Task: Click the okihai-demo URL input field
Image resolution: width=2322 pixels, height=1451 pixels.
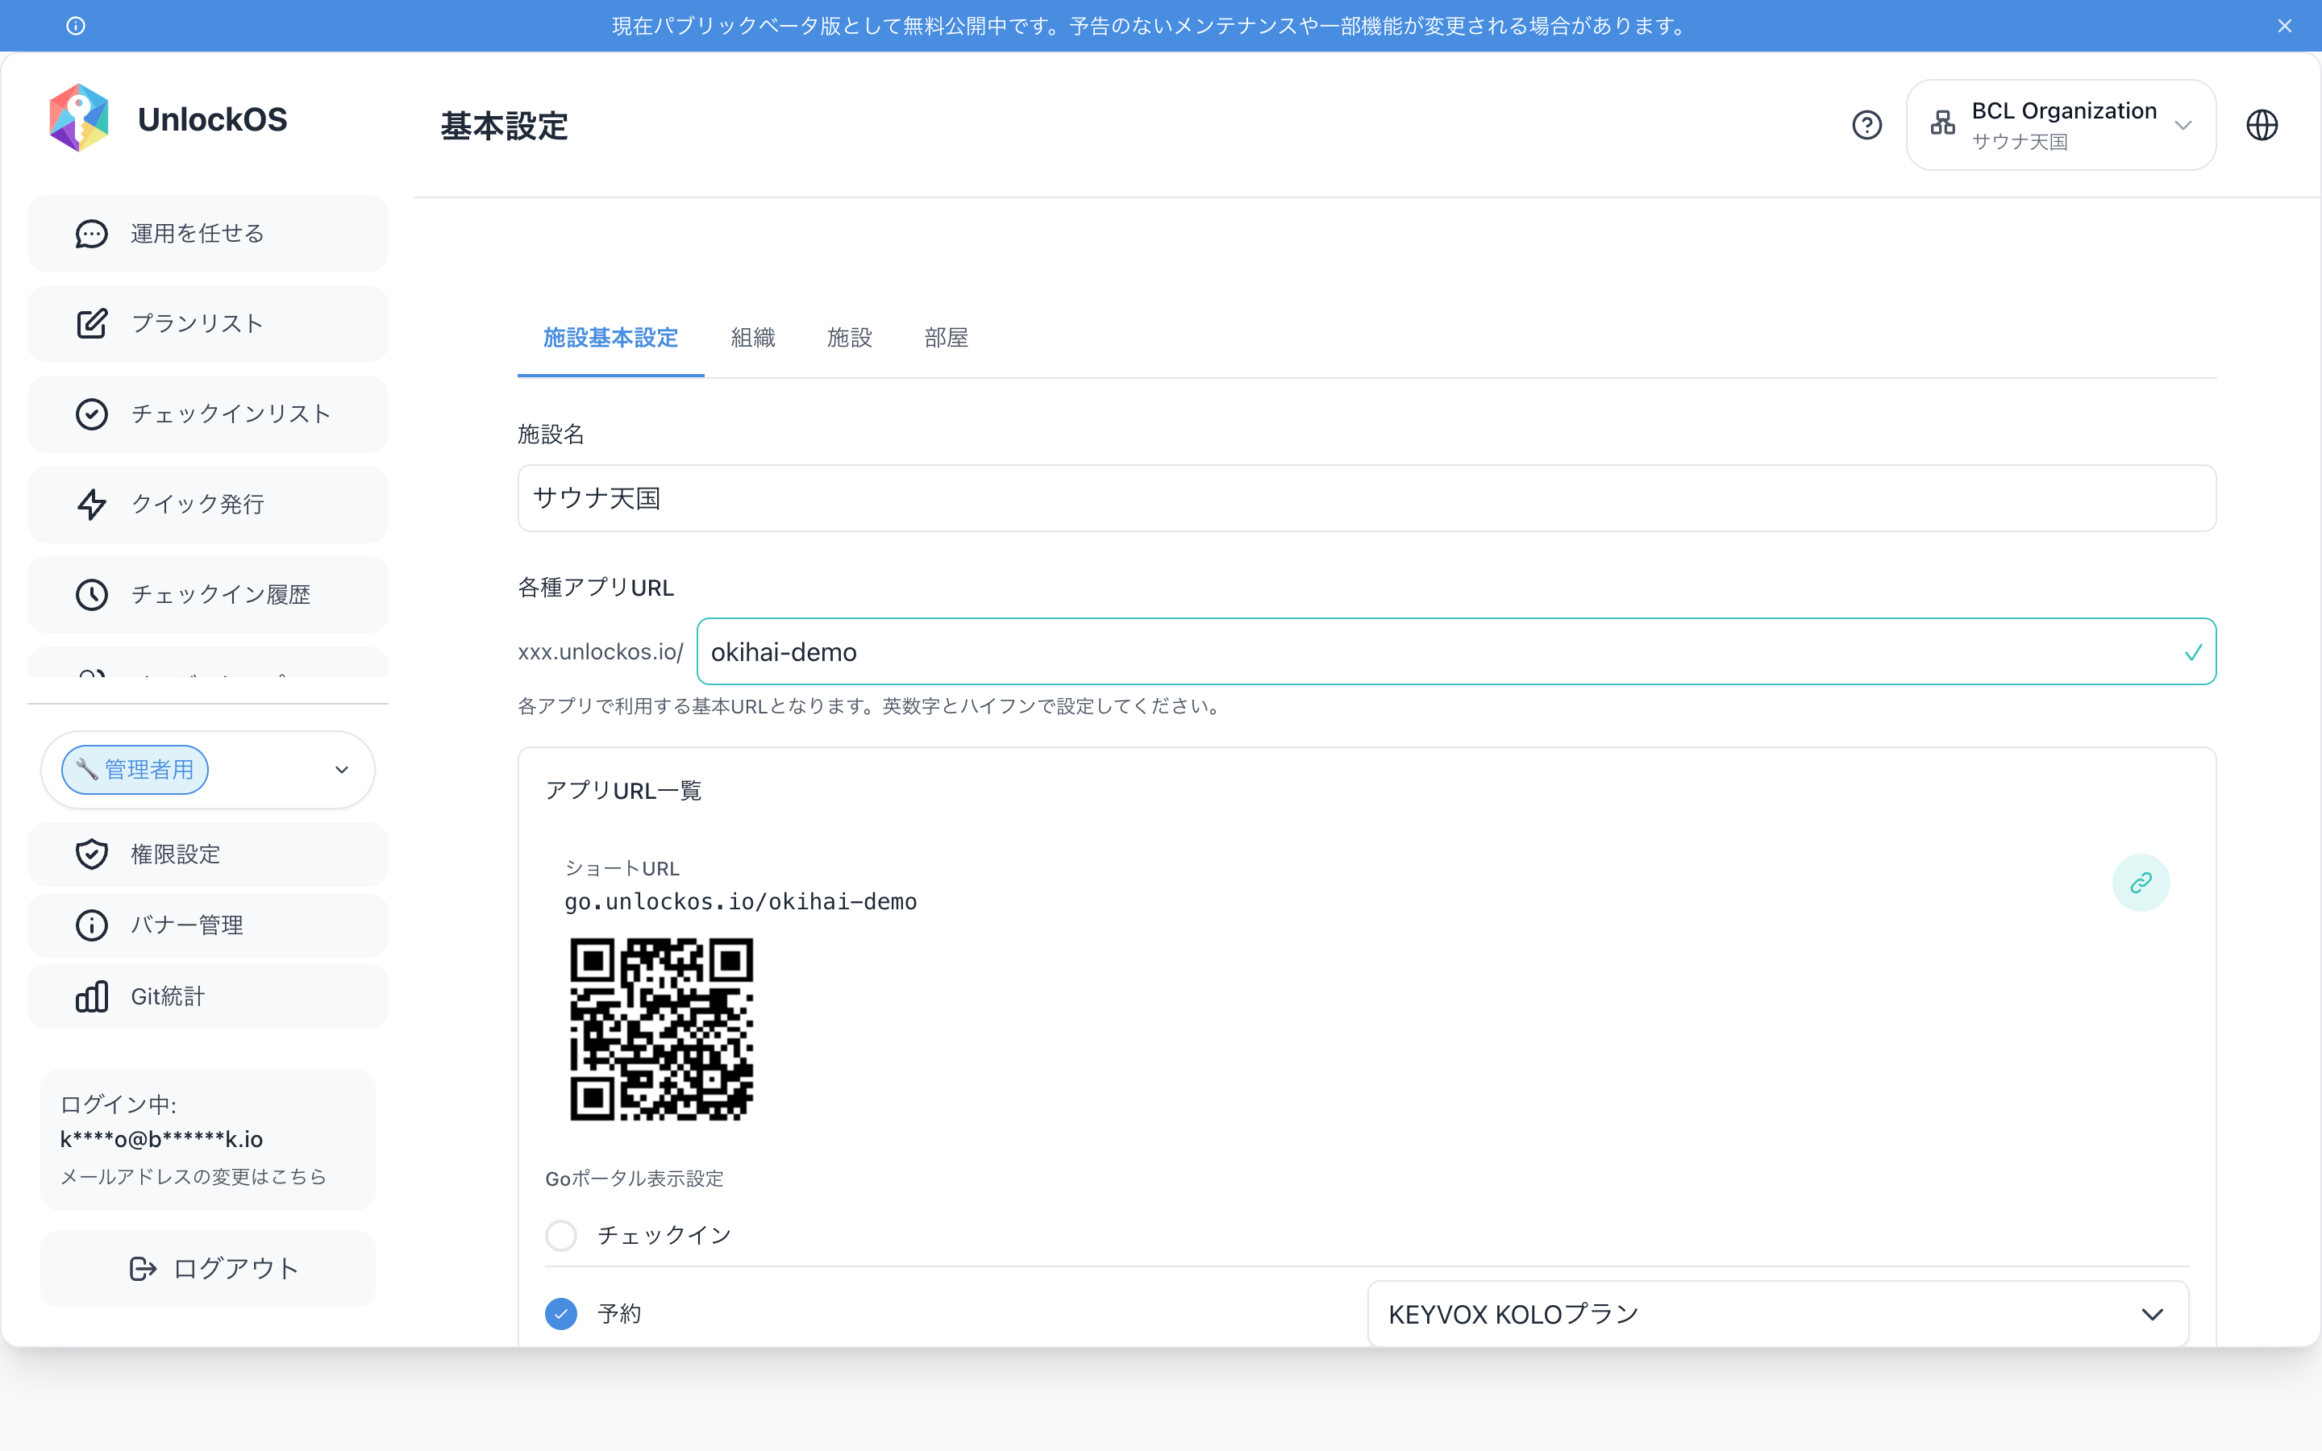Action: coord(1455,651)
